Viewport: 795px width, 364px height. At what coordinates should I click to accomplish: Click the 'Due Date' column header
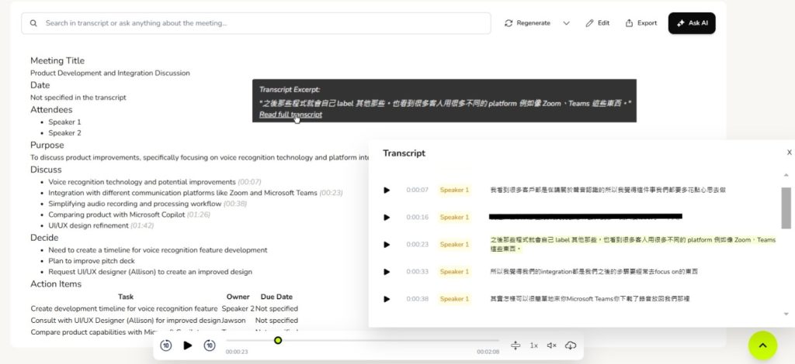click(276, 297)
